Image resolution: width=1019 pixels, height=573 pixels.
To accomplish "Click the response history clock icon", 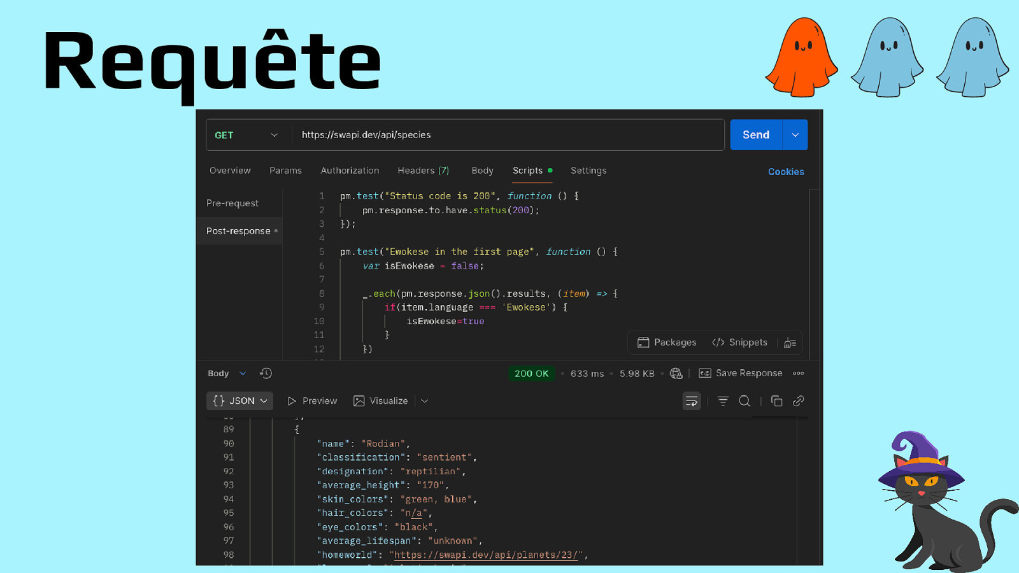I will tap(266, 374).
